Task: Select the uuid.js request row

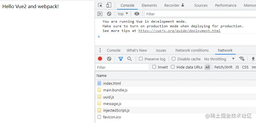Action: tap(176, 97)
